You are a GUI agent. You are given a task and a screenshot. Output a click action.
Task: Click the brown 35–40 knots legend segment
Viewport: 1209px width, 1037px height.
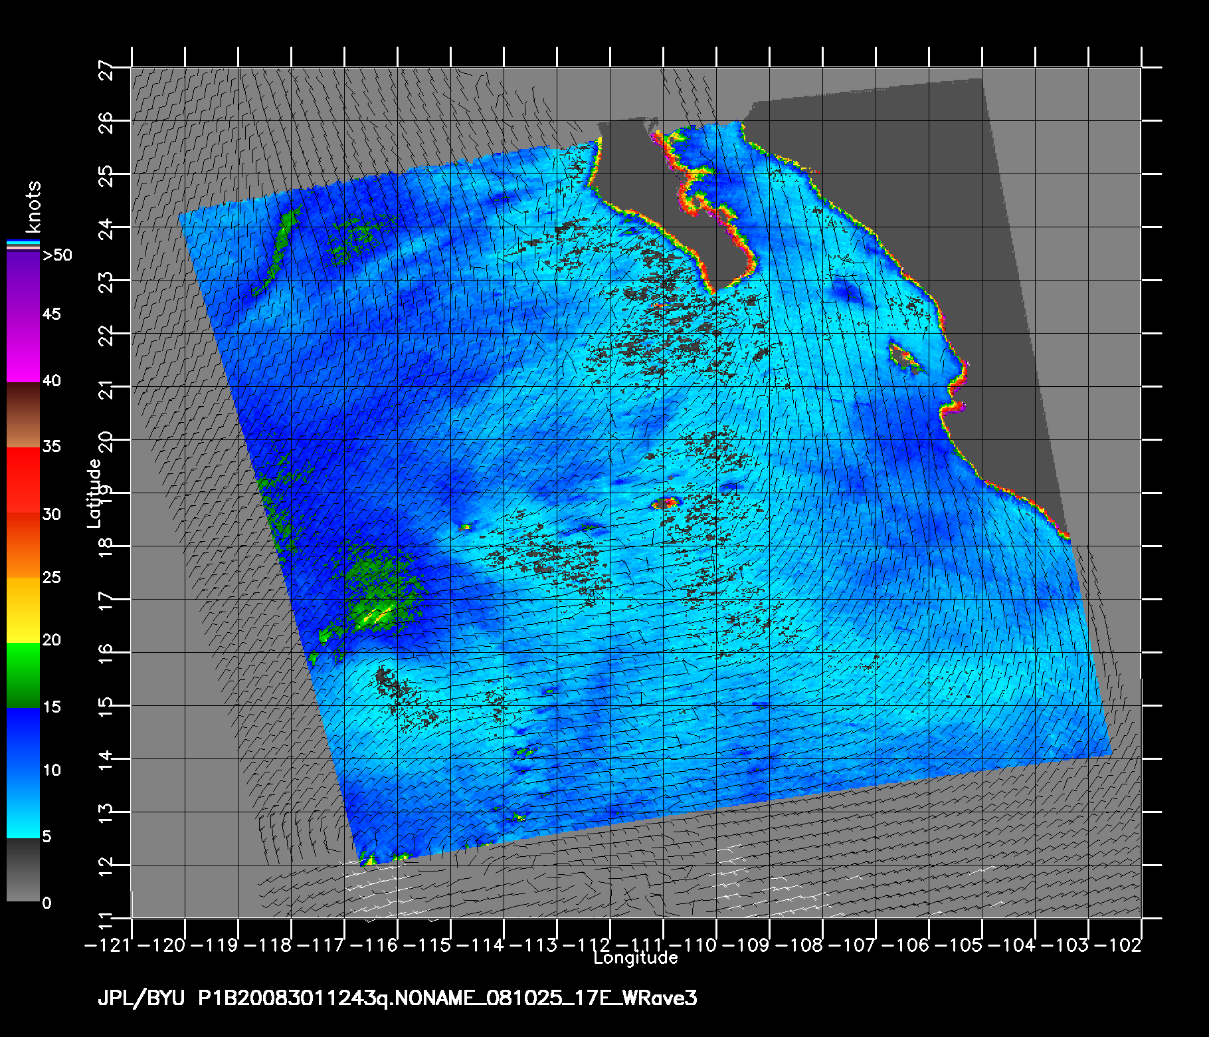click(x=23, y=415)
